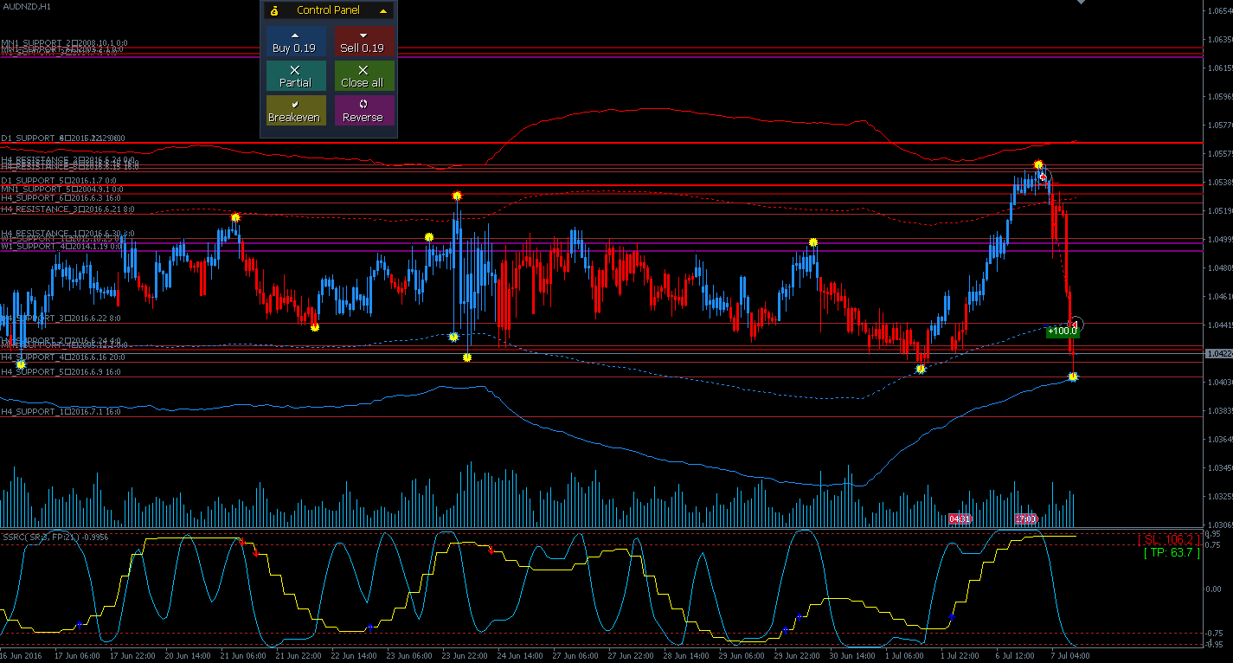1233x663 pixels.
Task: Click the SSRC indicator label
Action: [55, 537]
